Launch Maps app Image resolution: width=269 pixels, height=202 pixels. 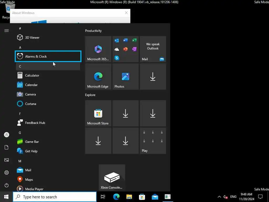point(48,179)
